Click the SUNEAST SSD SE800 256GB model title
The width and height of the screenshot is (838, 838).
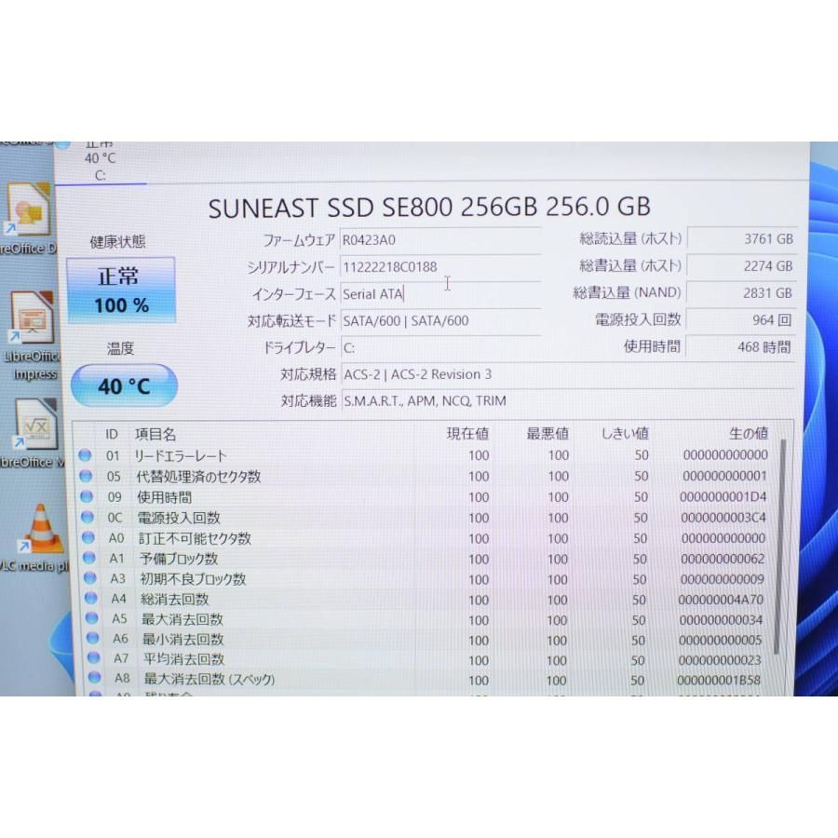pyautogui.click(x=429, y=208)
